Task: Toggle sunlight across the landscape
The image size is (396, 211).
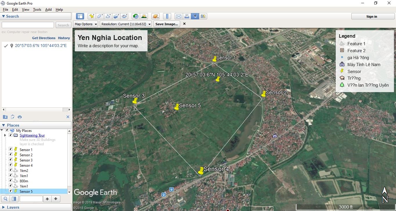Action: click(x=144, y=16)
